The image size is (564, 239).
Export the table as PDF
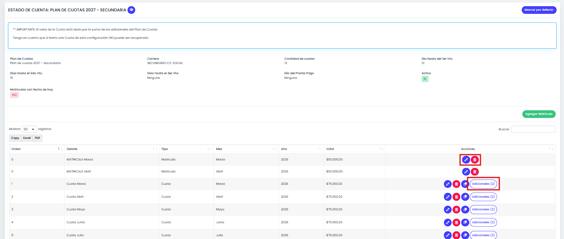[x=37, y=138]
